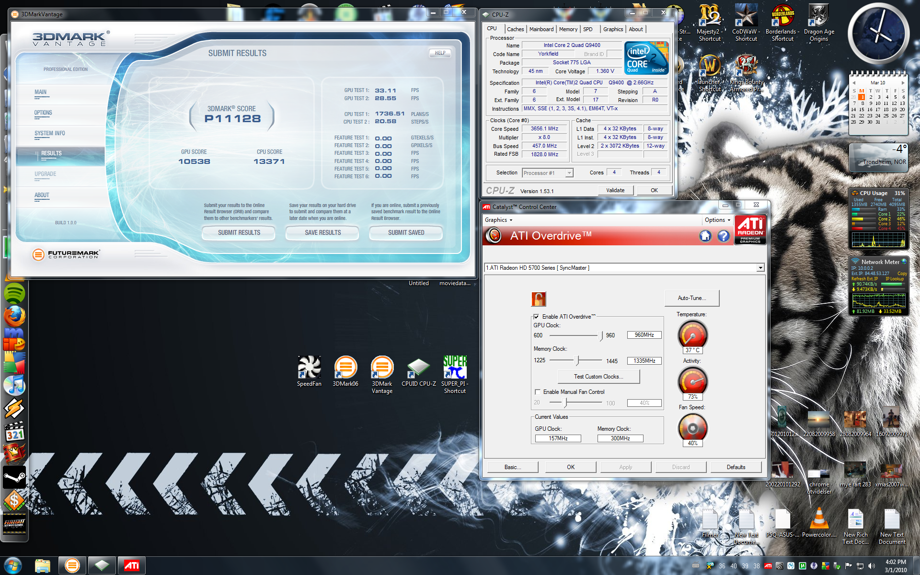Image resolution: width=920 pixels, height=575 pixels.
Task: Open 3DMark Vantage desktop shortcut
Action: click(382, 375)
